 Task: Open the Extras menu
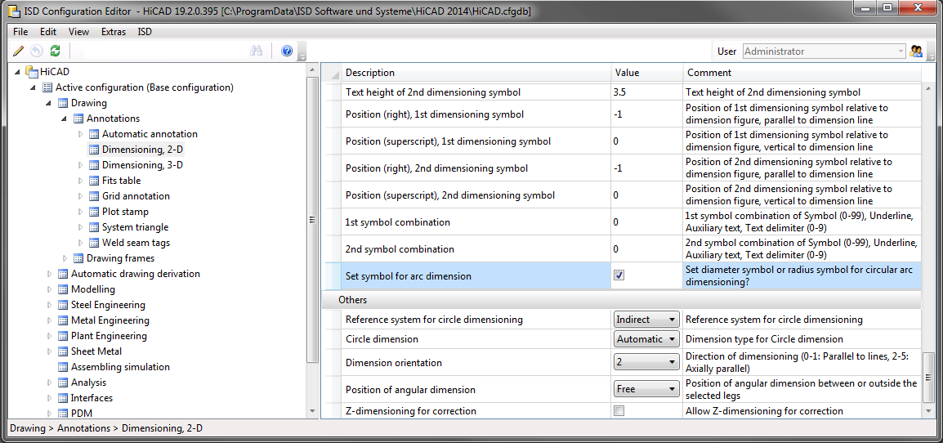click(x=114, y=32)
